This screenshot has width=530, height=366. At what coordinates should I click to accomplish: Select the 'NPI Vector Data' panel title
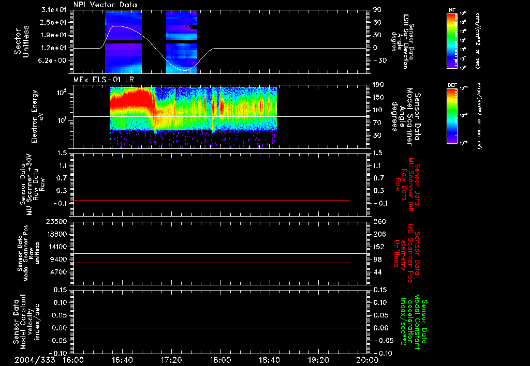[105, 5]
